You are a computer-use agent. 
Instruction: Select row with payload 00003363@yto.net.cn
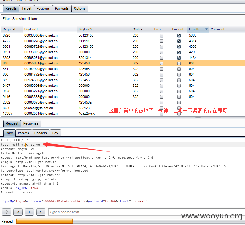[123, 97]
